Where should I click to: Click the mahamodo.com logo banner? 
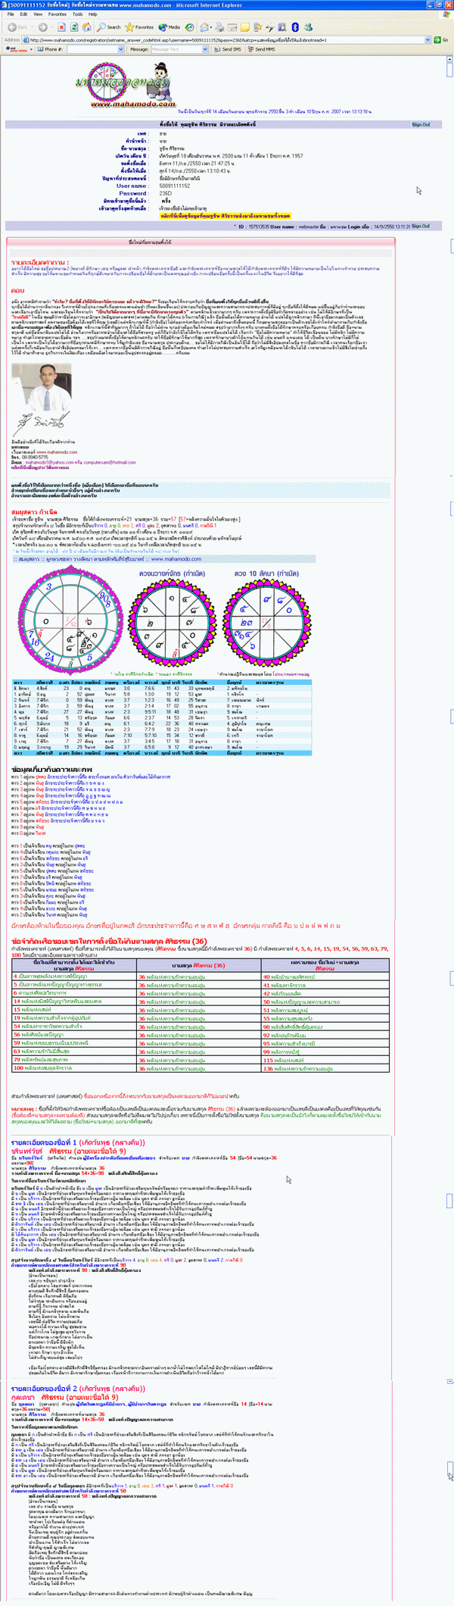(x=124, y=84)
